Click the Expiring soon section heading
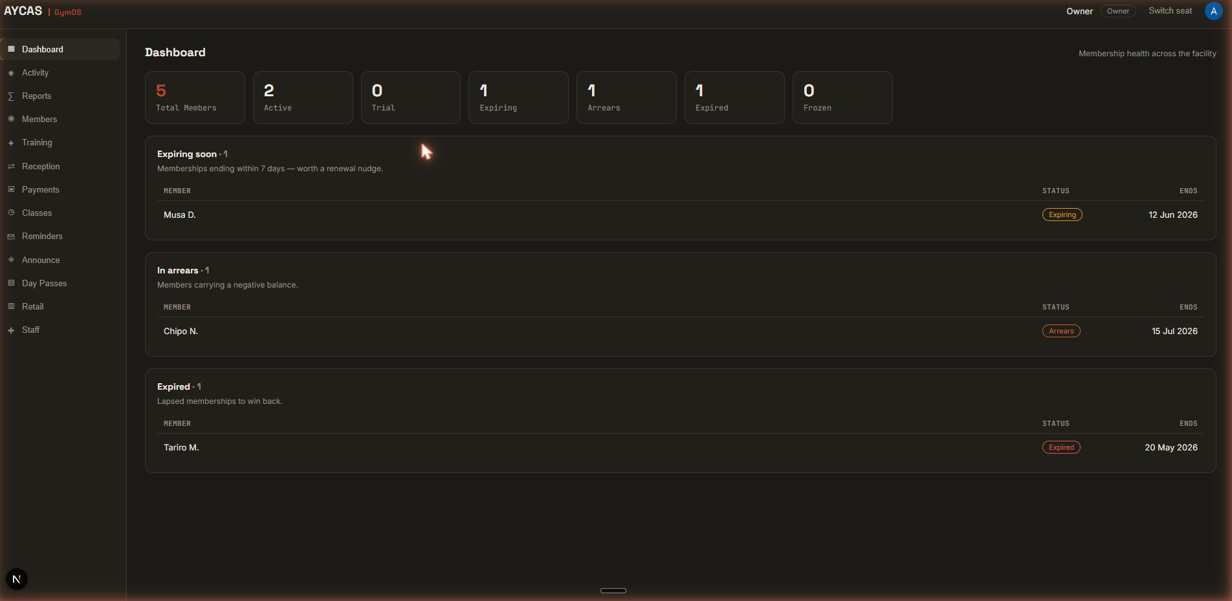The width and height of the screenshot is (1232, 601). (192, 154)
